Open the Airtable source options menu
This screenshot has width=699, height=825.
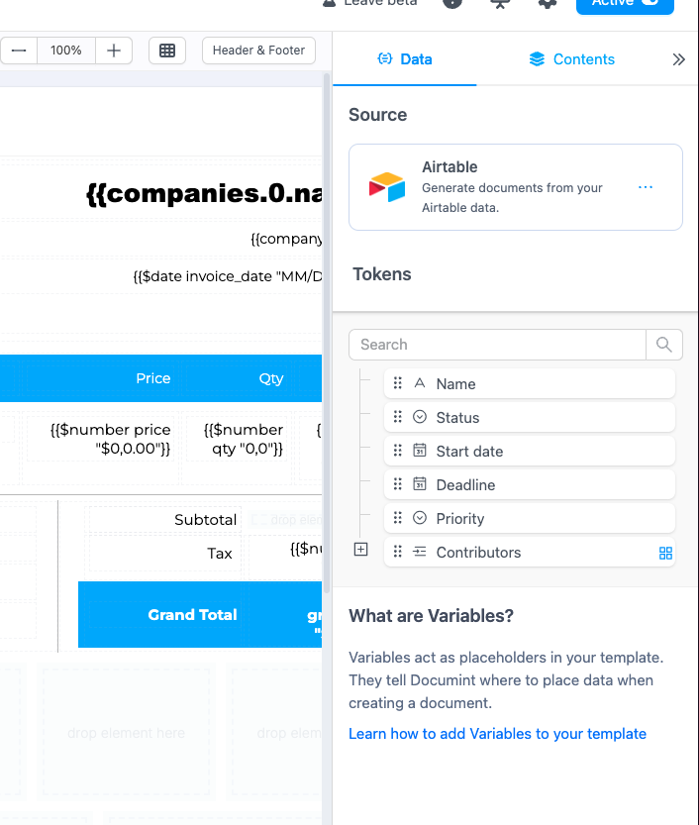[646, 187]
